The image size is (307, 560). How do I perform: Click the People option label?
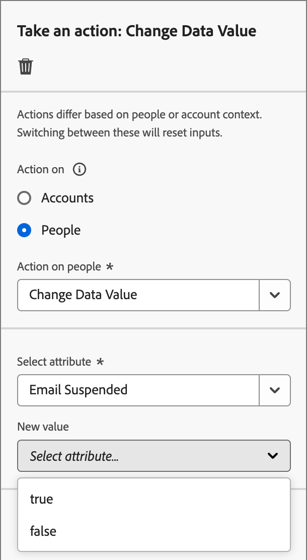(x=61, y=230)
